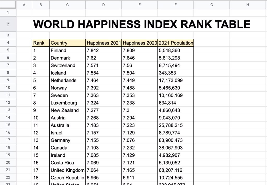Click Costa Rica's population 5,139,052

coord(175,163)
